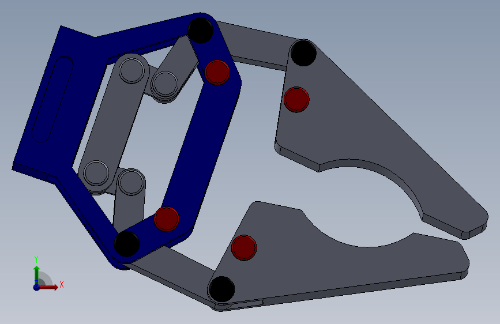Select the red pin on the upper jaw
500x324 pixels.
(296, 99)
